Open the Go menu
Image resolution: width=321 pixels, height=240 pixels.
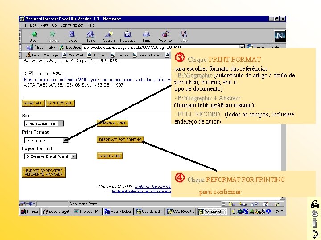(54, 25)
